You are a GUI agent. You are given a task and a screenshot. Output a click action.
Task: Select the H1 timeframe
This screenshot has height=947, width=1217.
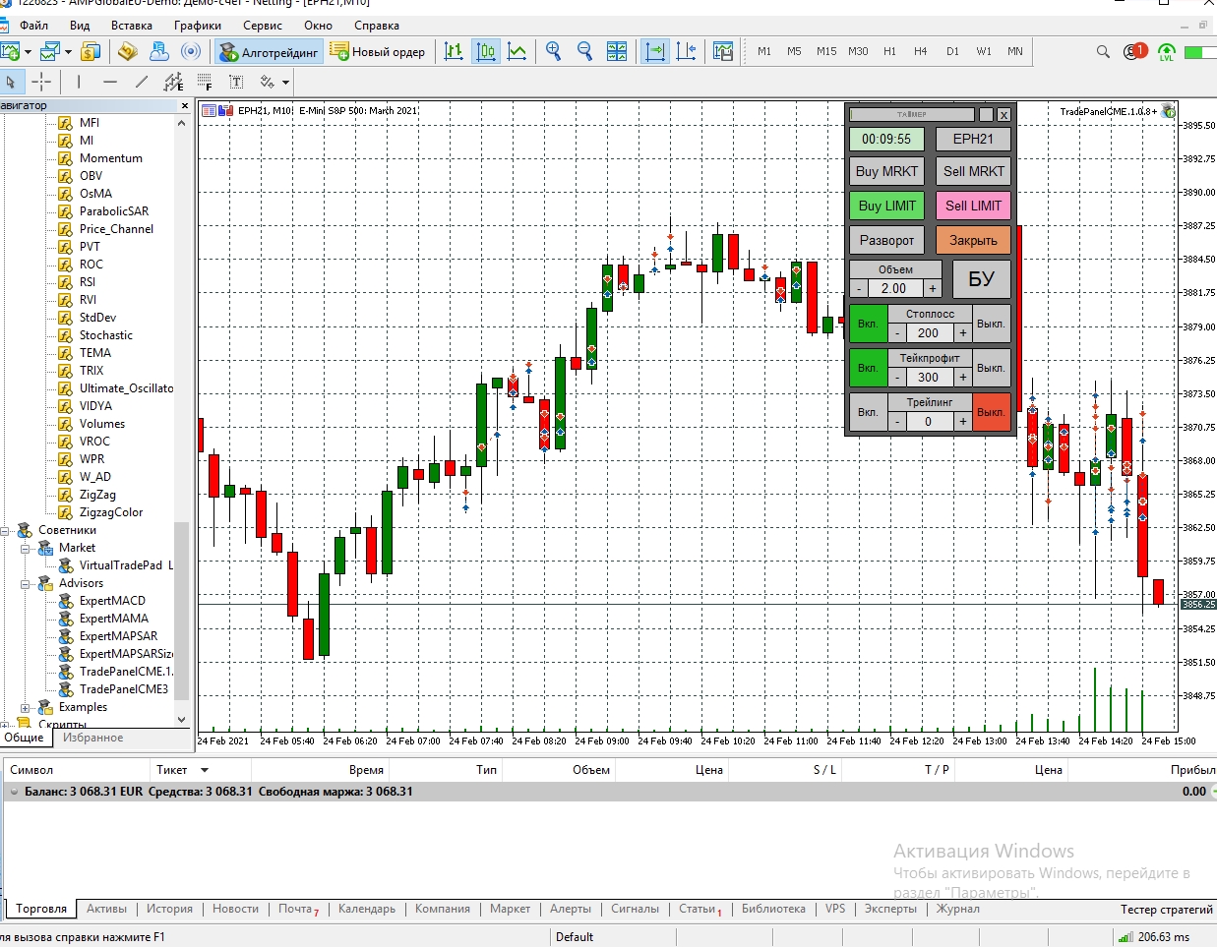coord(889,51)
